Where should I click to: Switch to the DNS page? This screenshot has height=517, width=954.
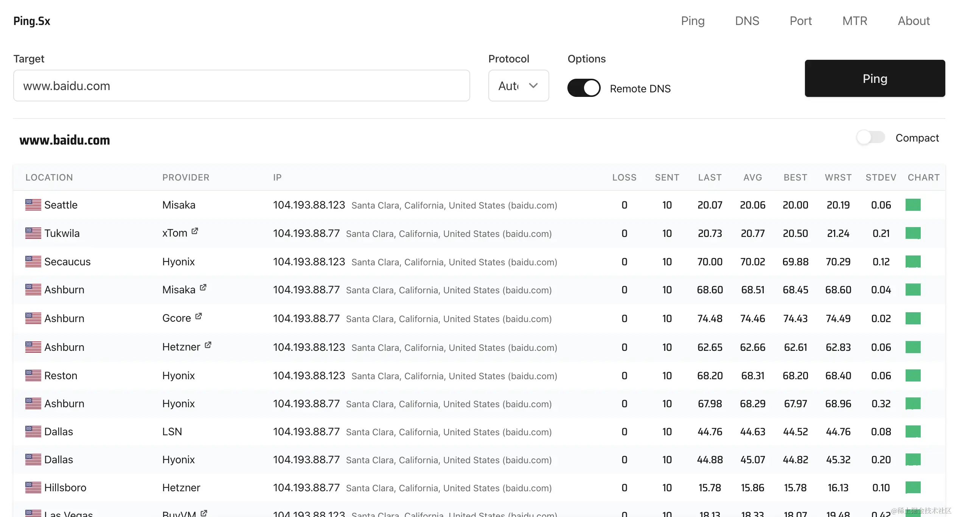point(747,21)
